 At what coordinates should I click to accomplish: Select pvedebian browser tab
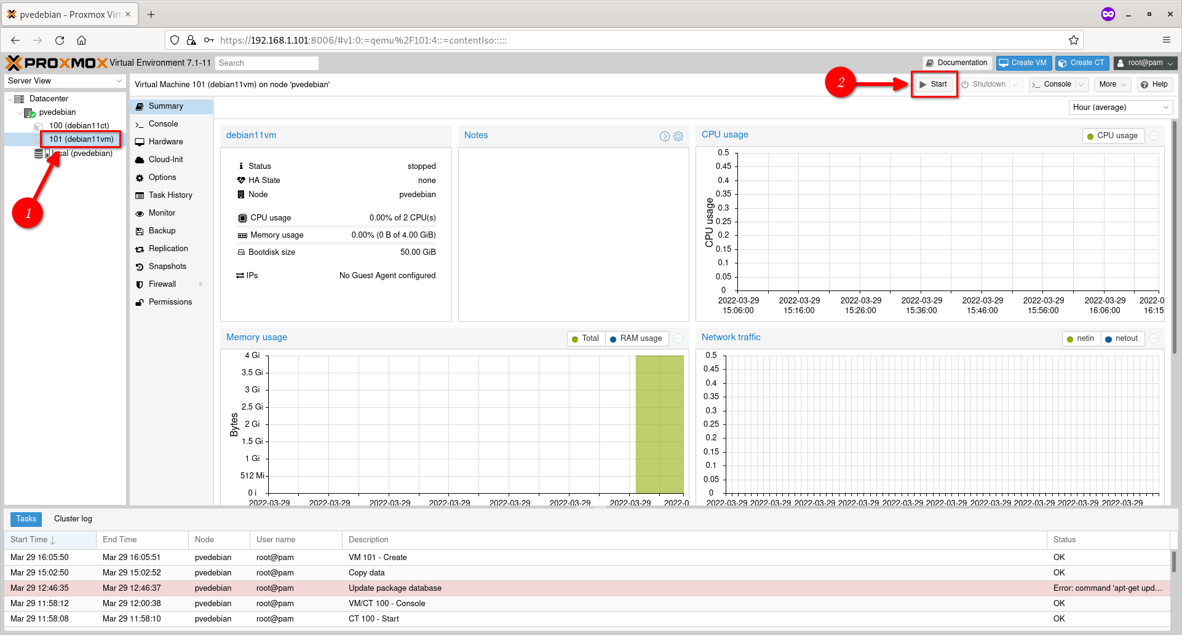tap(69, 14)
